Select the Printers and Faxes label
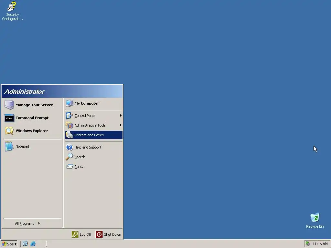Image resolution: width=331 pixels, height=248 pixels. pyautogui.click(x=89, y=135)
